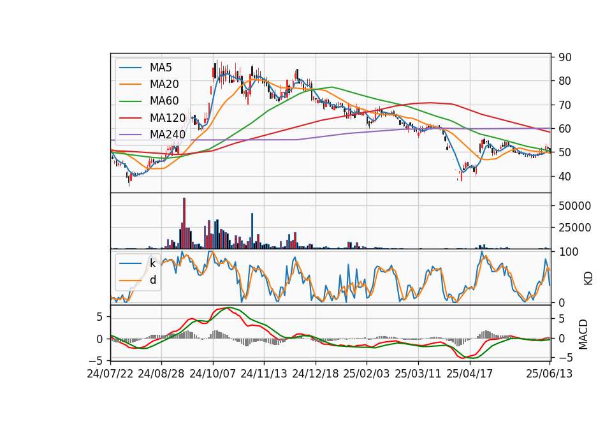Click the 50000 volume axis label
612x440 pixels.
(x=574, y=206)
